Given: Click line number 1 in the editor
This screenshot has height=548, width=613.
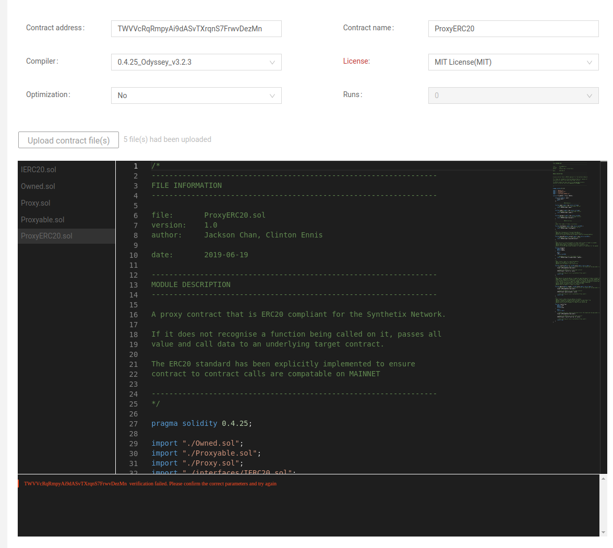Looking at the screenshot, I should [x=136, y=166].
